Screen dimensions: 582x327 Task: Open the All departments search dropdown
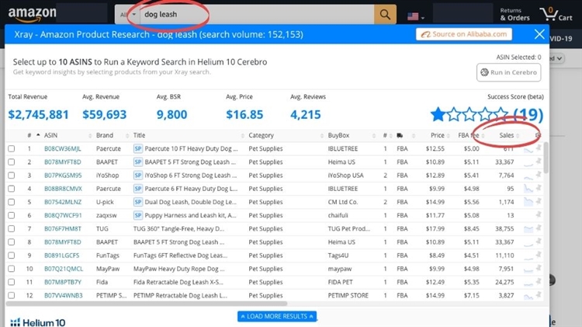pos(127,15)
